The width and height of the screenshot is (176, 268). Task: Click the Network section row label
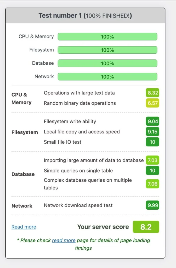22,206
